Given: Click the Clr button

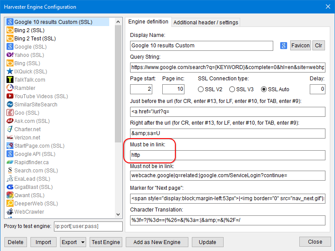Looking at the screenshot, I should click(x=318, y=46).
